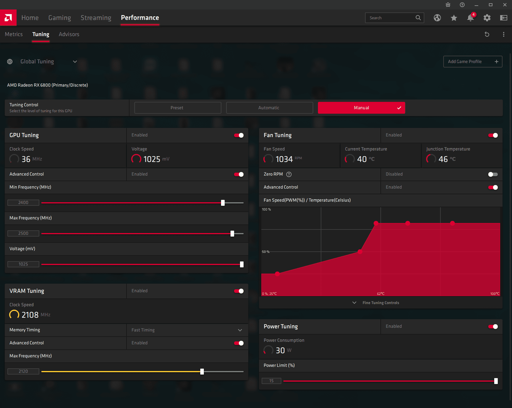
Task: Open settings gear icon
Action: point(487,18)
